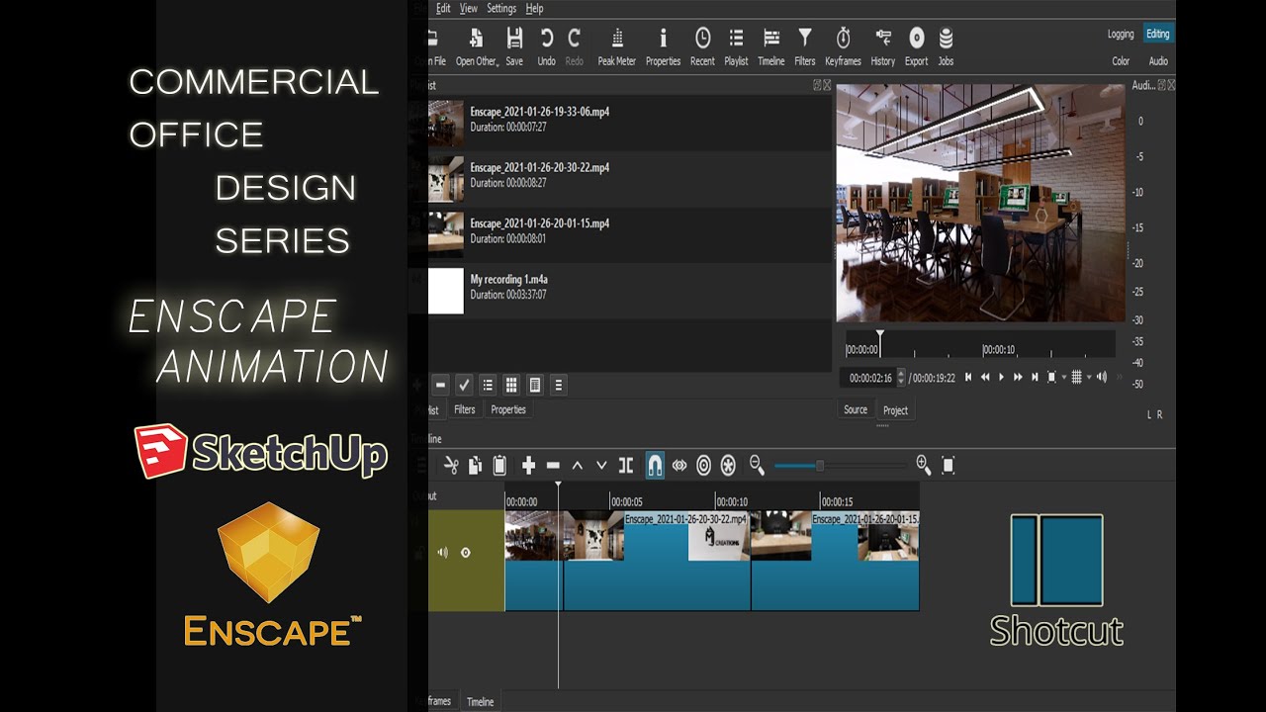This screenshot has height=712, width=1266.
Task: Open the Keyframes panel from toolbar
Action: (843, 46)
